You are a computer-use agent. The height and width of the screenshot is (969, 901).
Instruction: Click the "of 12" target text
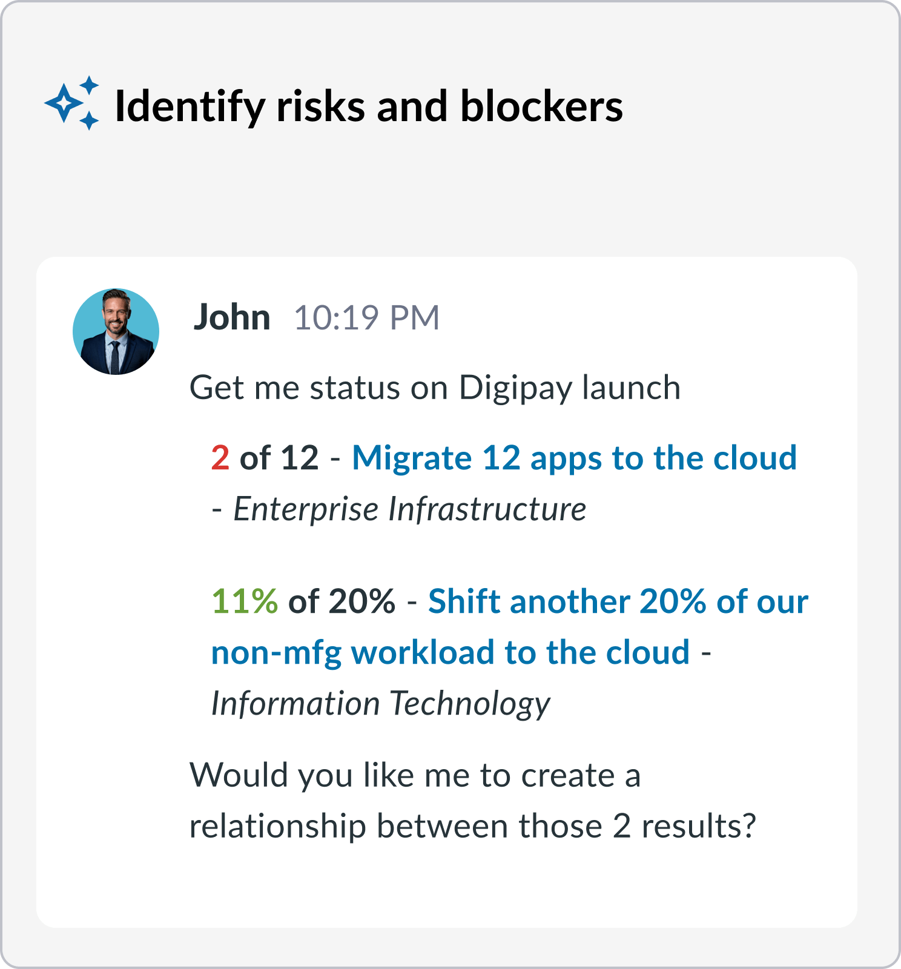(279, 458)
